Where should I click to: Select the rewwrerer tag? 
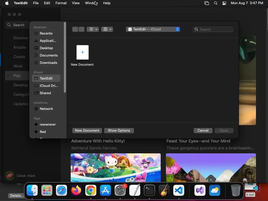click(46, 124)
